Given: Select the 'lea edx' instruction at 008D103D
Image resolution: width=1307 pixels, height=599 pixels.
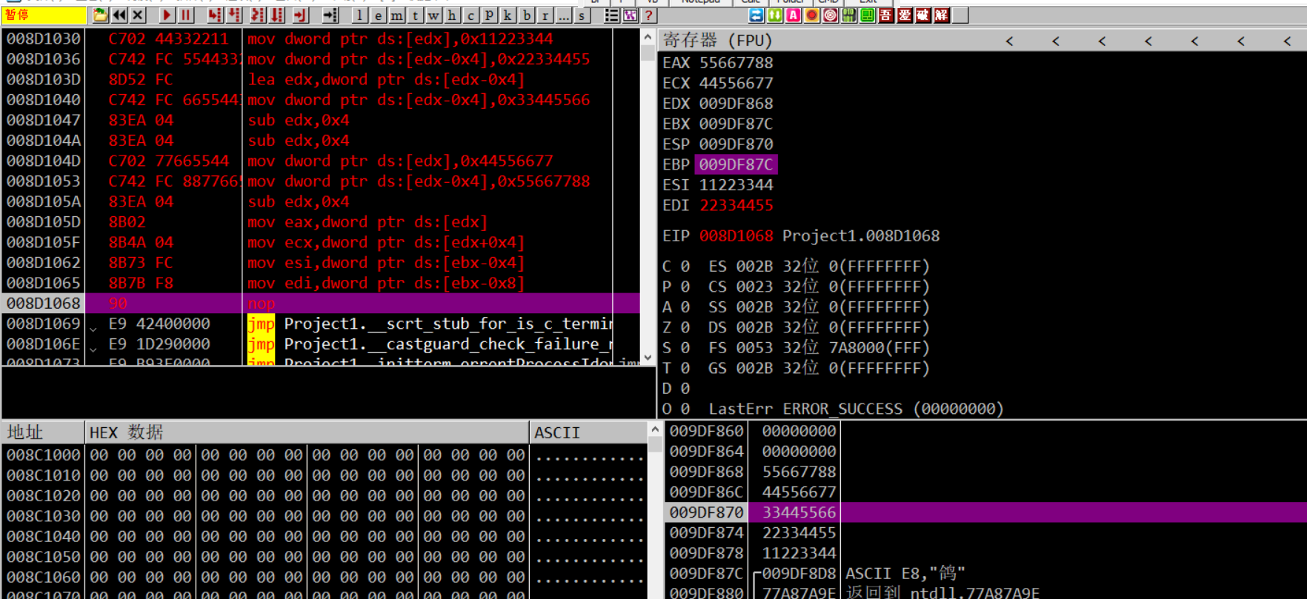Looking at the screenshot, I should click(x=321, y=79).
